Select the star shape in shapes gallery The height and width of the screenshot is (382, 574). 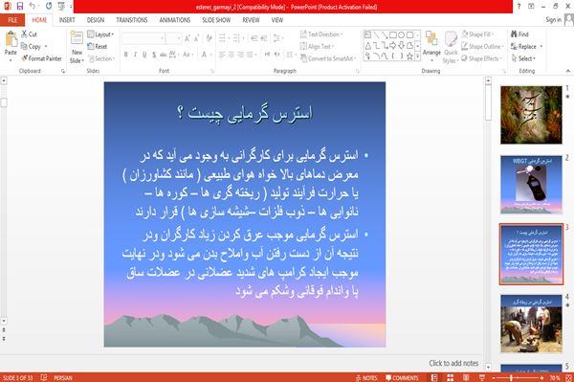pos(409,56)
